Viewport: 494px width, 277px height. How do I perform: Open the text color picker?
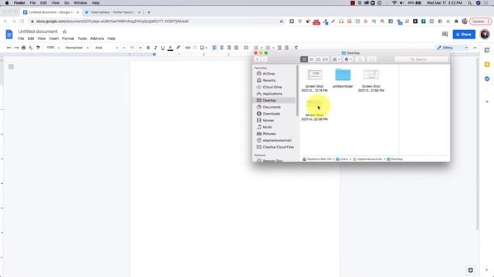[170, 48]
